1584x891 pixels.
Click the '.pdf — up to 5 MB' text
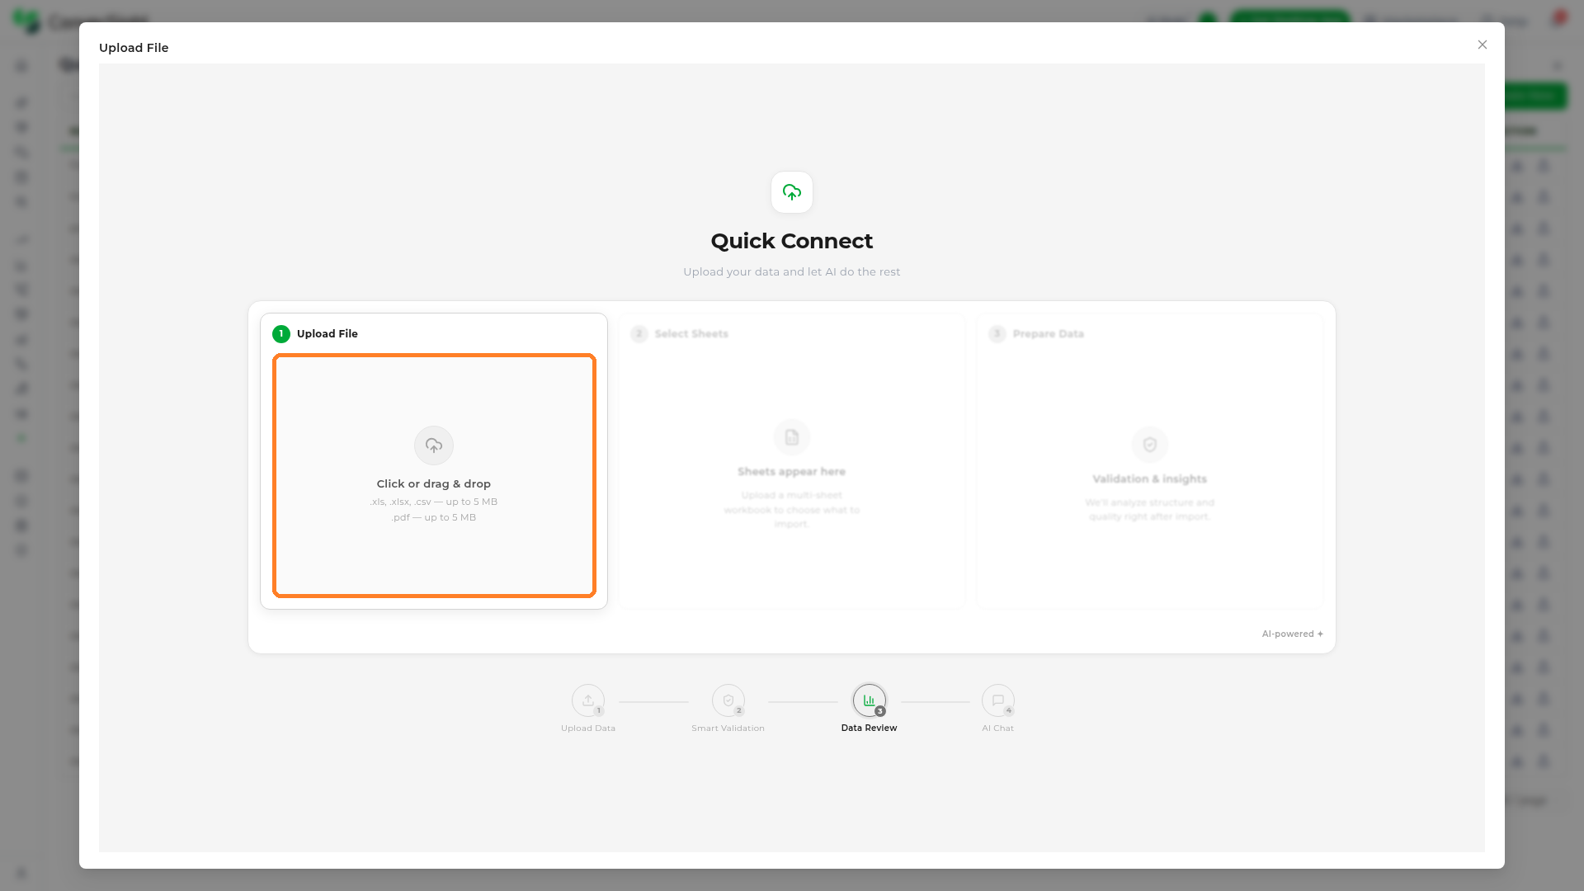434,517
